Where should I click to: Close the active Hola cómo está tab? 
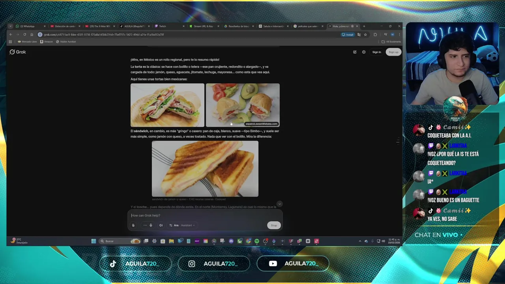point(357,26)
